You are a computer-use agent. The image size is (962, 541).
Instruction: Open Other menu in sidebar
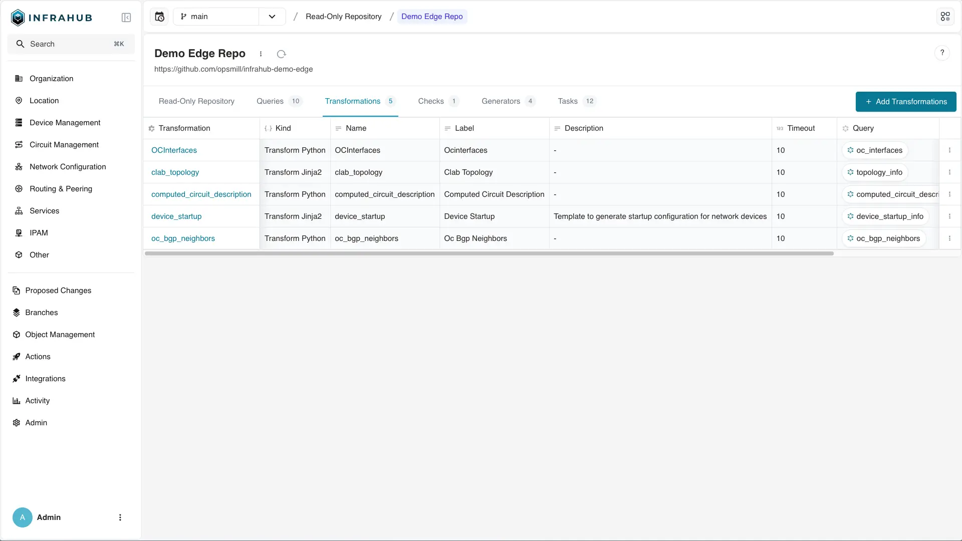[x=71, y=255]
